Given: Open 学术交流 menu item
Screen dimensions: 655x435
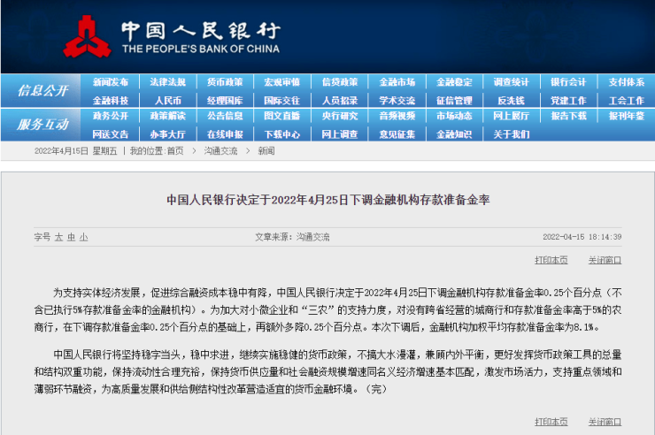Looking at the screenshot, I should (x=397, y=101).
